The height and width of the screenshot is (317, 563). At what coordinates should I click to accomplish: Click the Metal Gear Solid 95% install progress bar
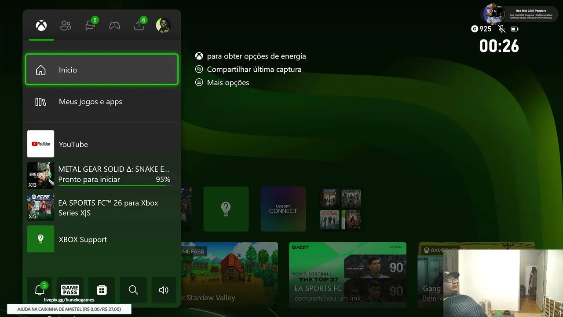tap(114, 186)
